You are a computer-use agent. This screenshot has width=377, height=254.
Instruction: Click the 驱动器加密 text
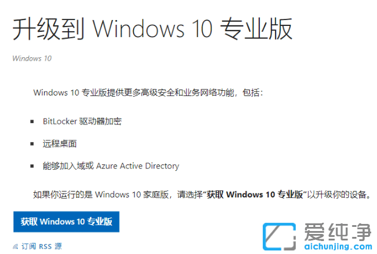point(100,121)
